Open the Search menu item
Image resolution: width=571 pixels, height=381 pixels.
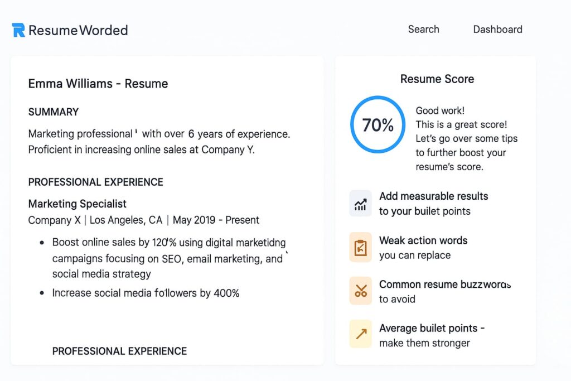423,30
